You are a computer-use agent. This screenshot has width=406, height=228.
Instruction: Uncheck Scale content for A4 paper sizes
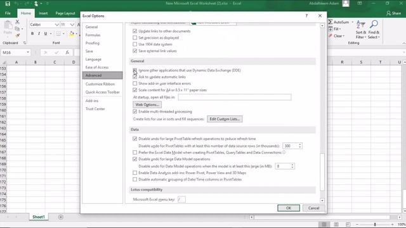[x=135, y=90]
